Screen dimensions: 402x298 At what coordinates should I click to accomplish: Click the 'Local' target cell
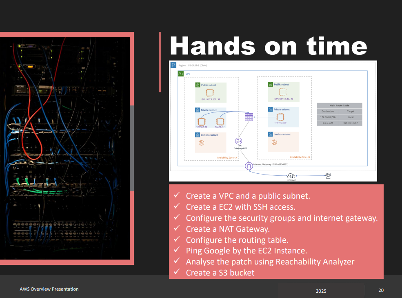coord(351,117)
